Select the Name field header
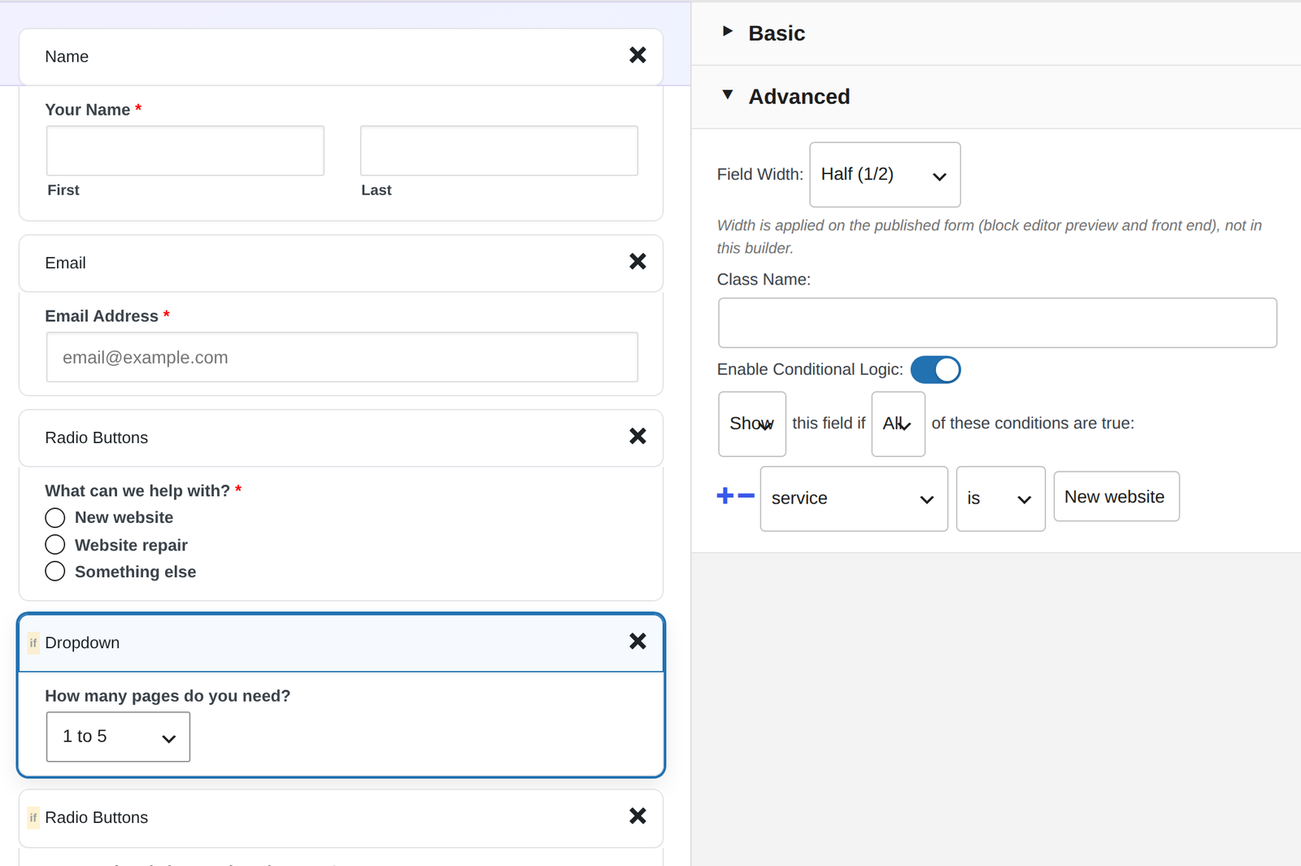This screenshot has width=1301, height=866. [341, 57]
